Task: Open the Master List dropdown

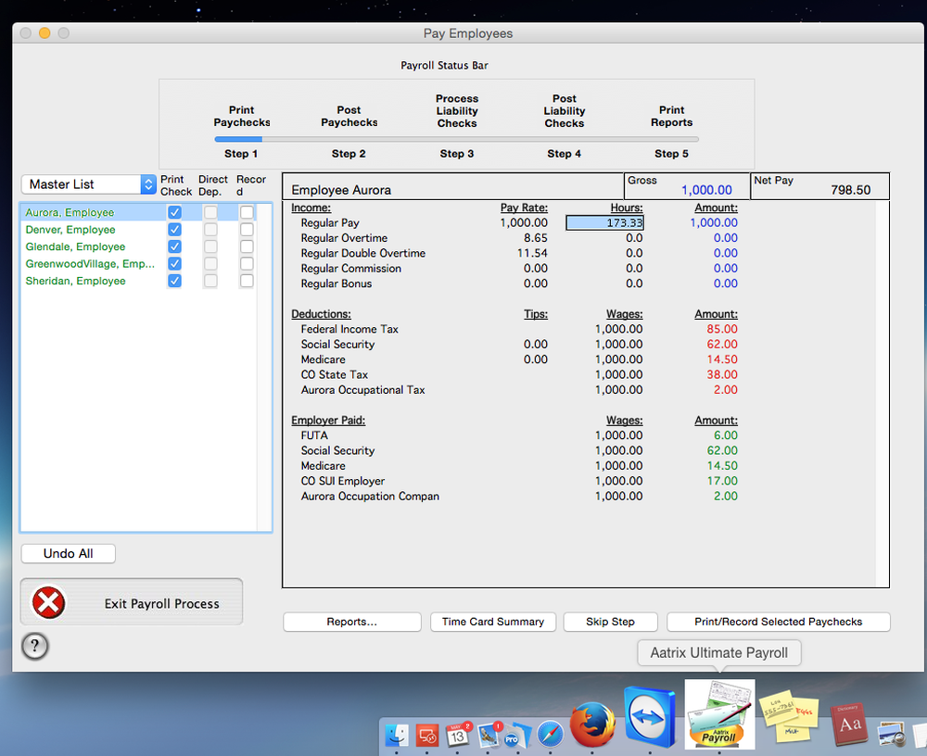Action: (82, 183)
